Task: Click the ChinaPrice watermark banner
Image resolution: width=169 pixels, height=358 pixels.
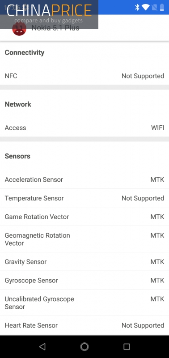Action: click(49, 14)
